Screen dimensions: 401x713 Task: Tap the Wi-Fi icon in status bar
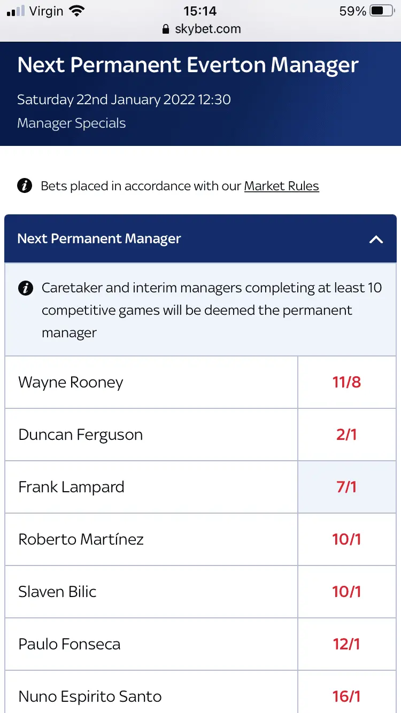[78, 11]
